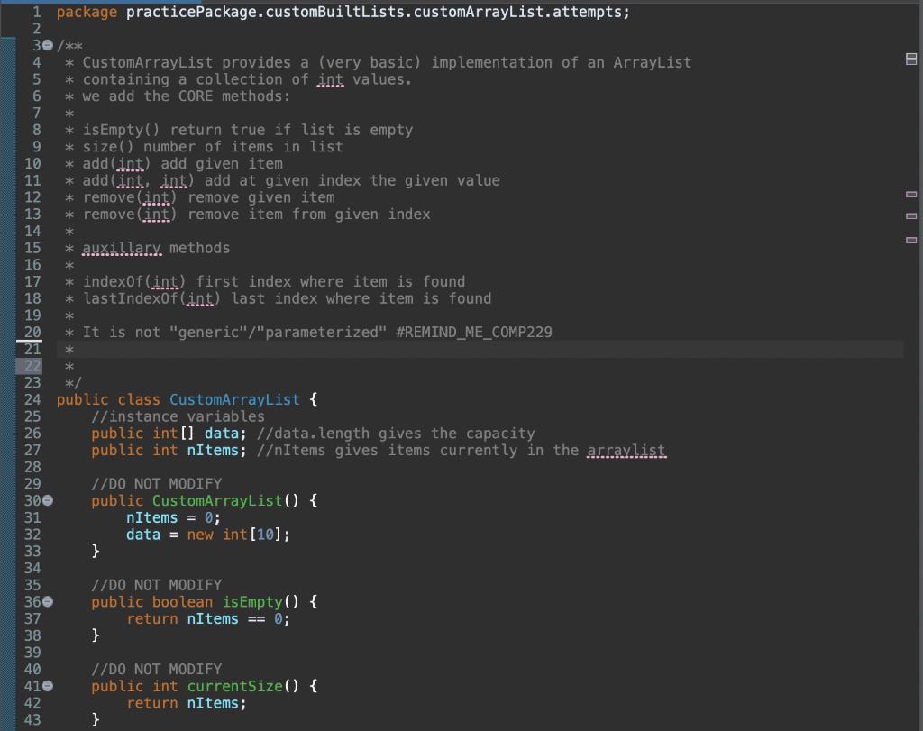Click the overview ruler marker beside line 15

(910, 240)
